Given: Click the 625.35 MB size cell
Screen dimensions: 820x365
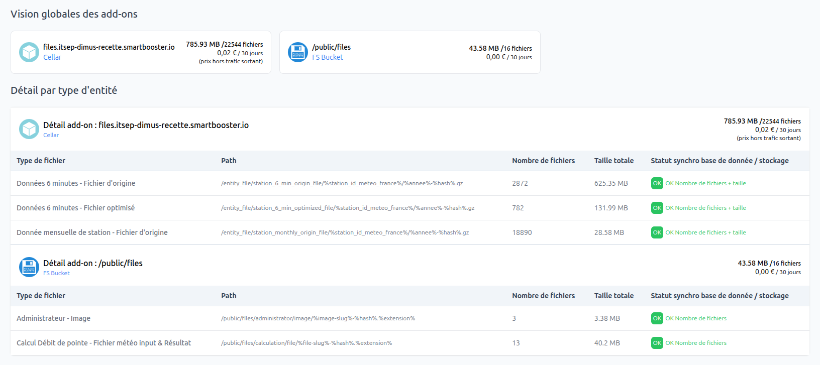Looking at the screenshot, I should 611,183.
